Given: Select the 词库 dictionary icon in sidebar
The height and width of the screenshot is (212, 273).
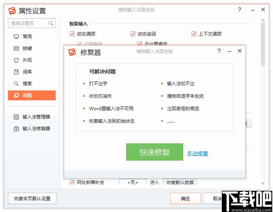Looking at the screenshot, I should (16, 72).
